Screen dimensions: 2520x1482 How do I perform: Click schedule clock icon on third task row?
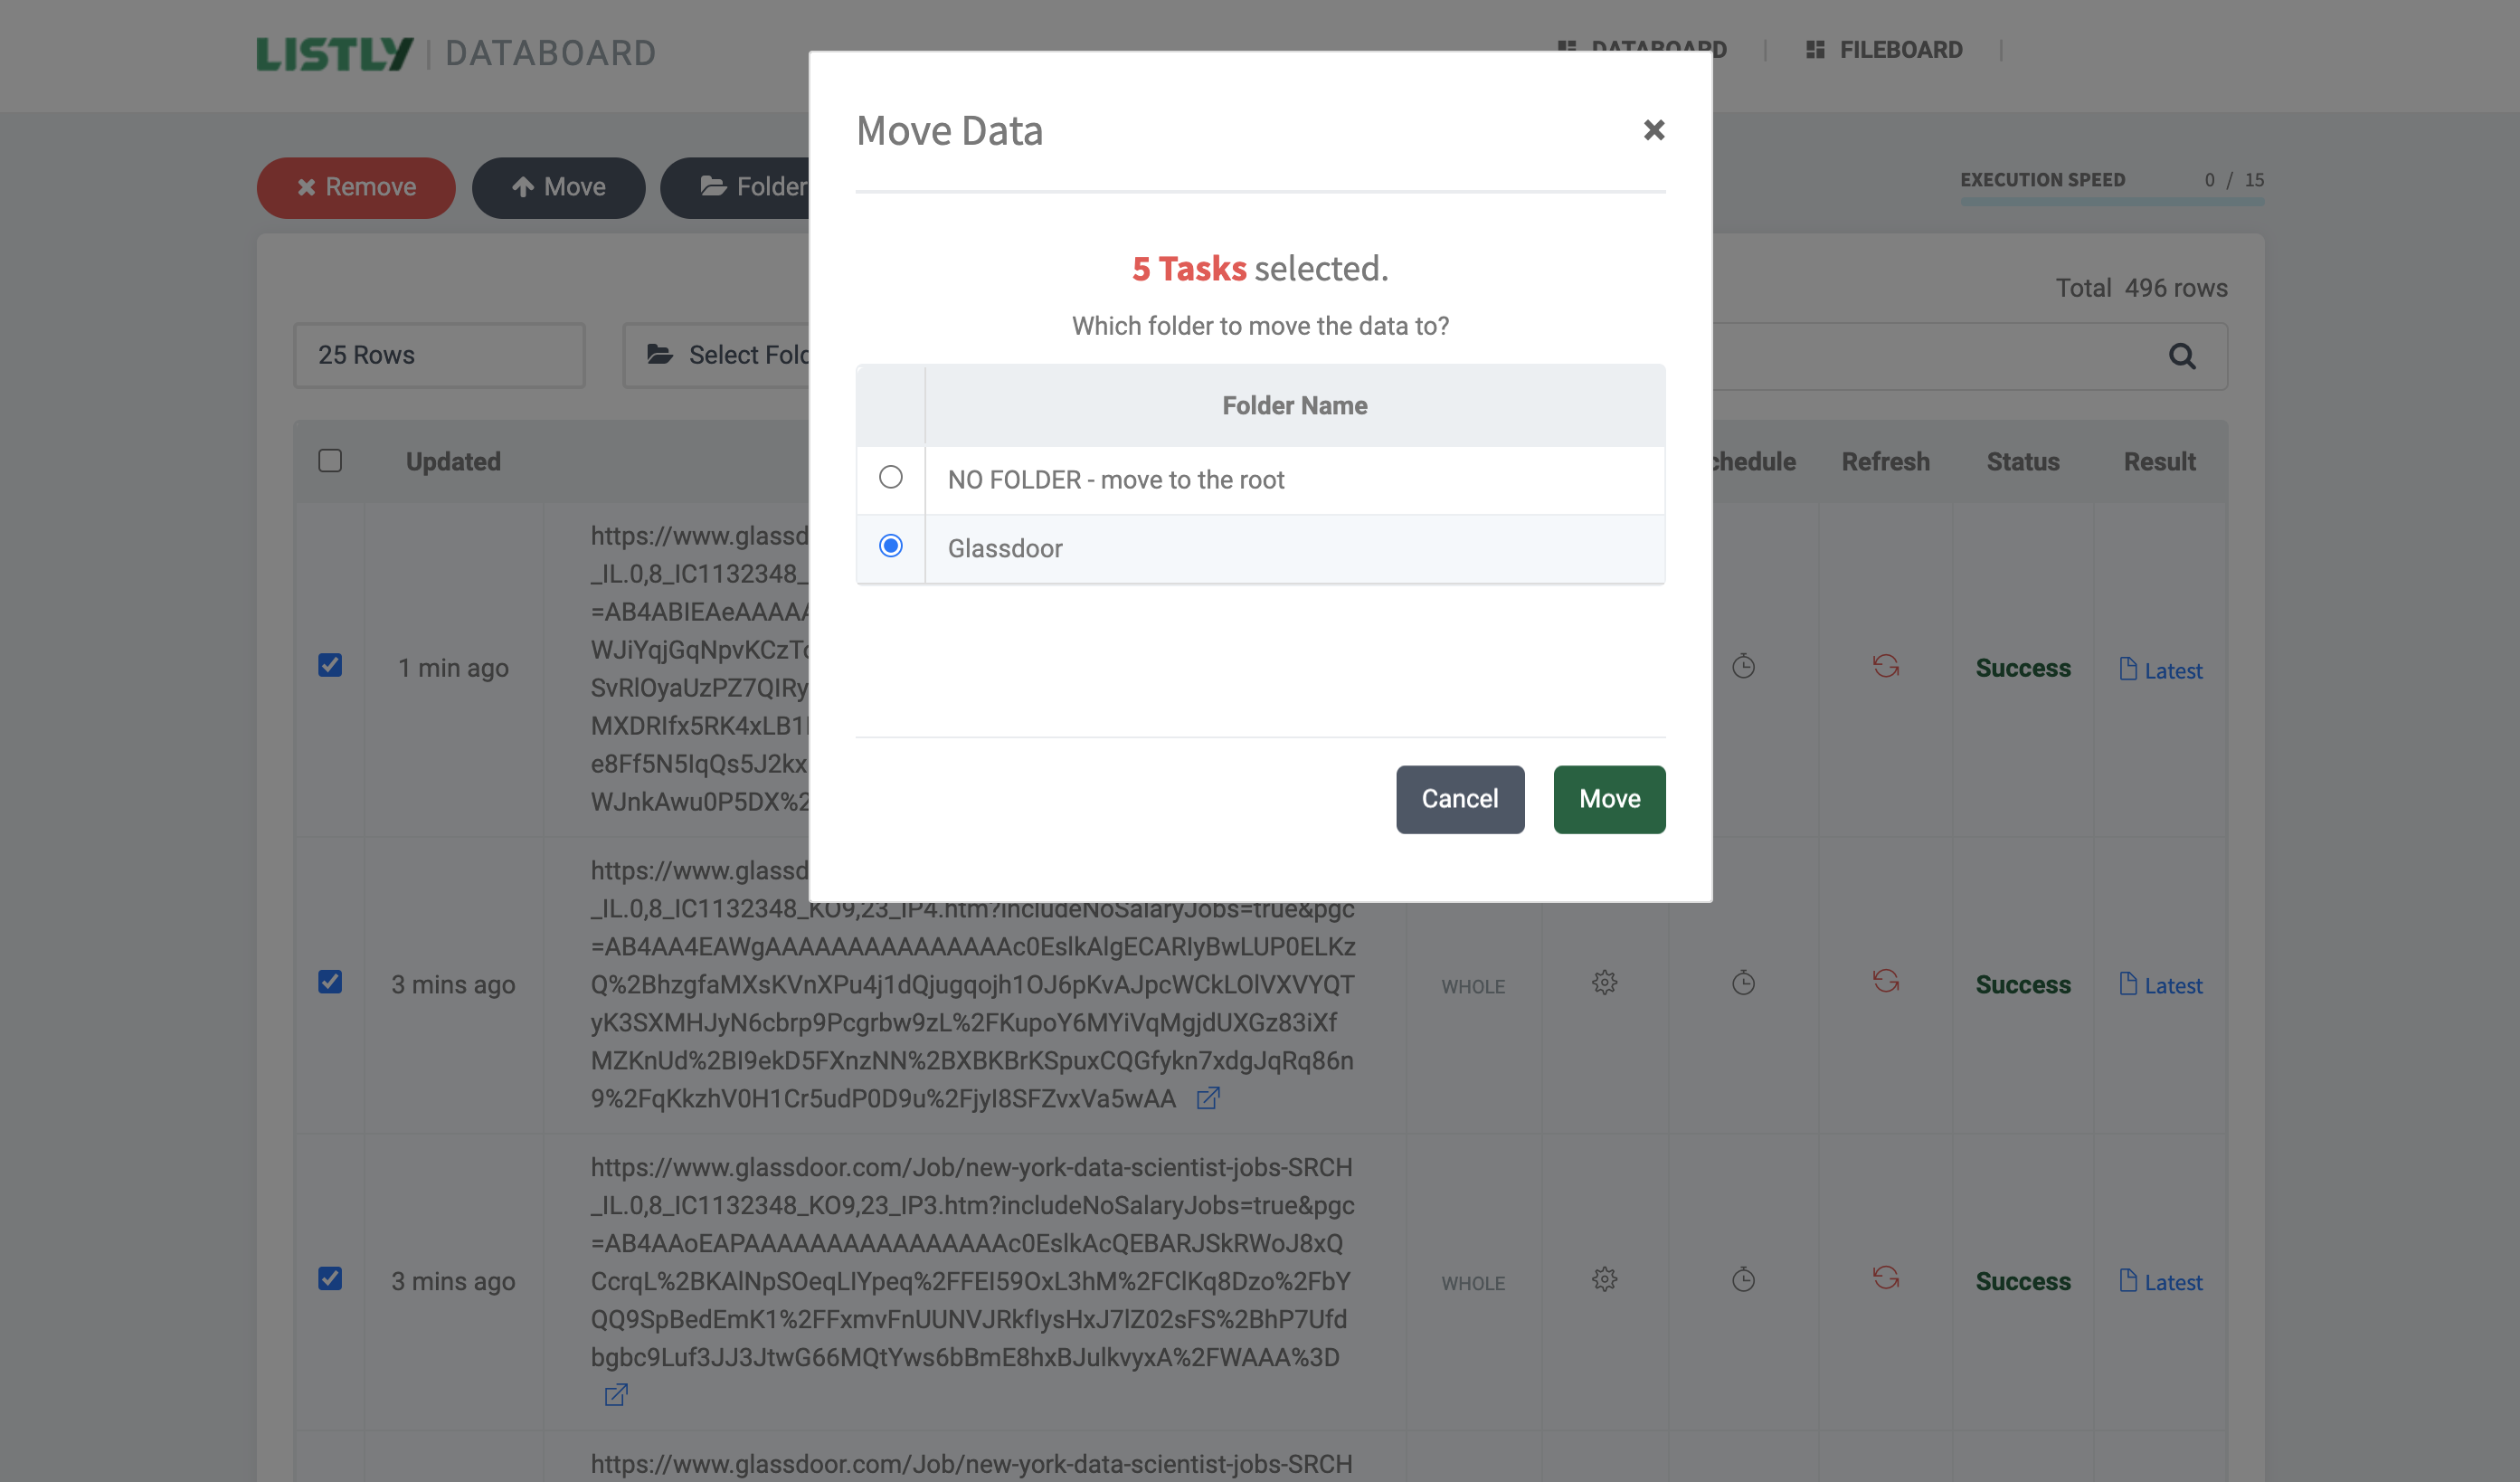[1743, 1280]
